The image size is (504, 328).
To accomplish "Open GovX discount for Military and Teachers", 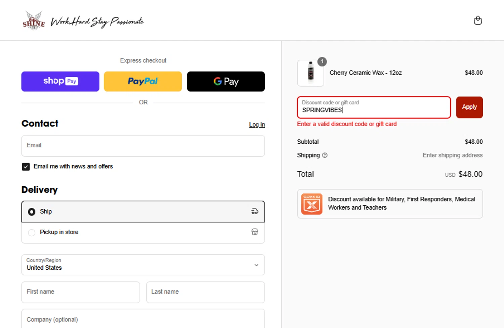I will pyautogui.click(x=390, y=204).
